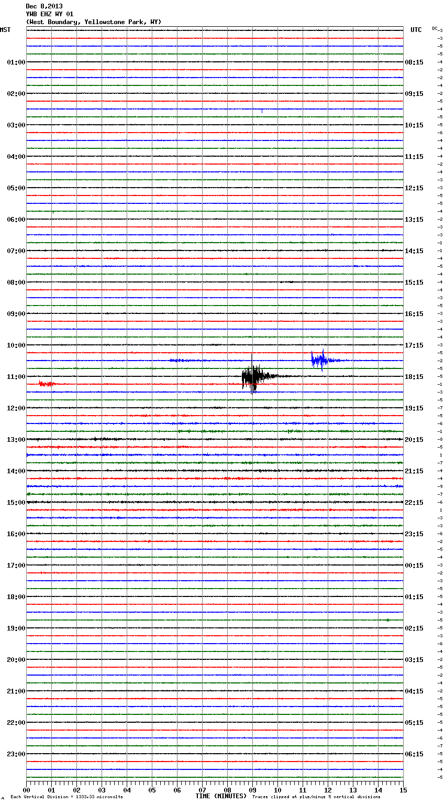Click the '04:15' UTC time label
Screen dimensions: 445x804
(414, 691)
